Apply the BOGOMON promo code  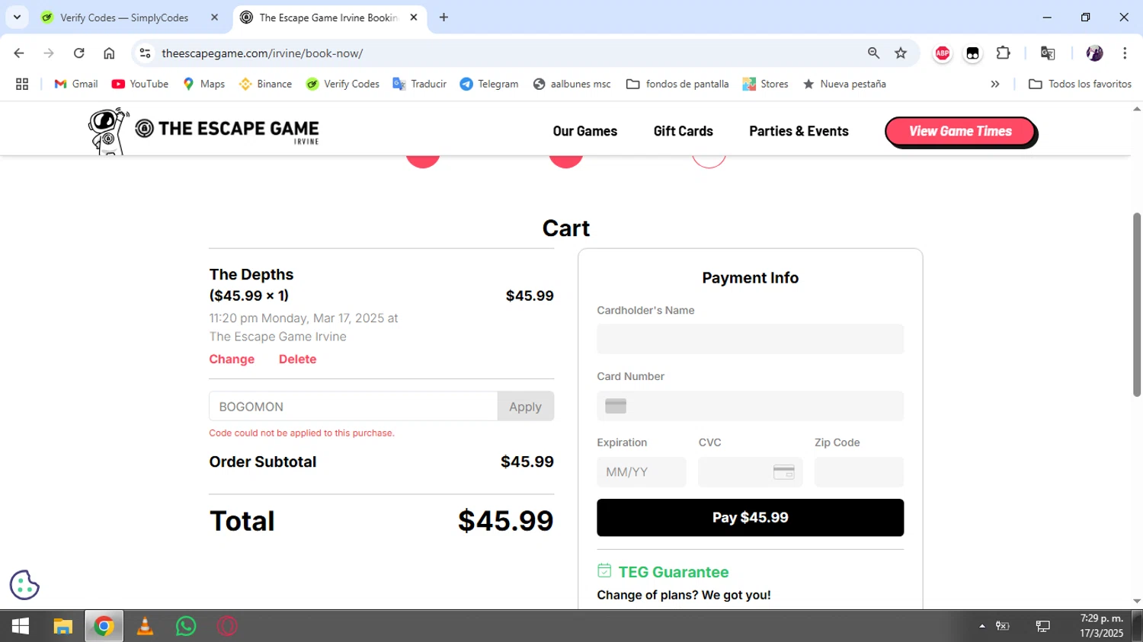[525, 407]
